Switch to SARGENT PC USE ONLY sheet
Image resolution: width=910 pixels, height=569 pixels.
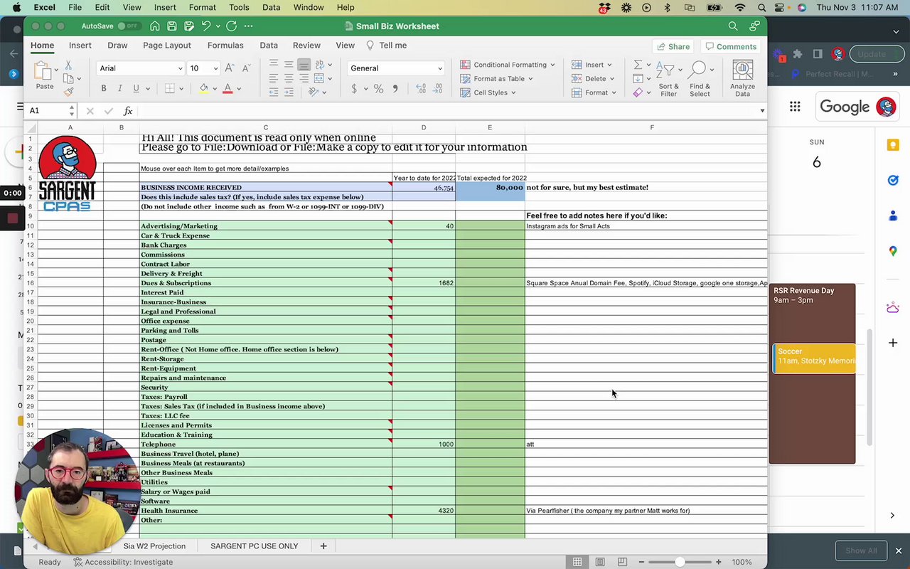255,546
